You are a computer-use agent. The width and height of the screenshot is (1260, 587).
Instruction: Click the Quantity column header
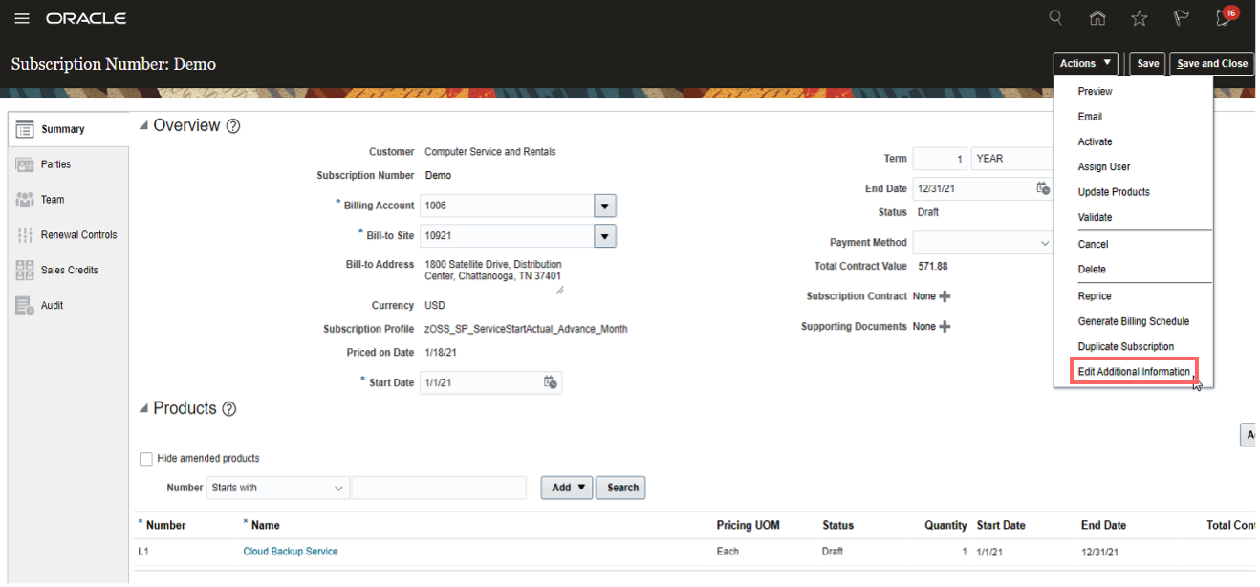click(x=945, y=525)
